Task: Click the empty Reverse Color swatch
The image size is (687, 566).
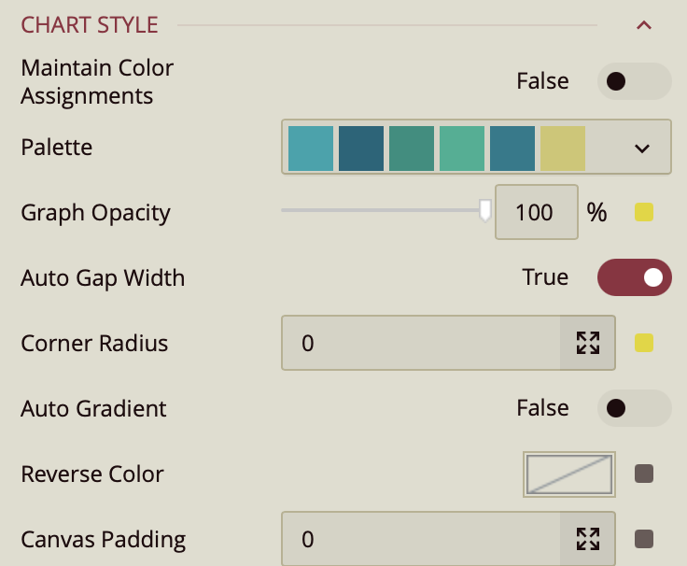Action: click(569, 474)
